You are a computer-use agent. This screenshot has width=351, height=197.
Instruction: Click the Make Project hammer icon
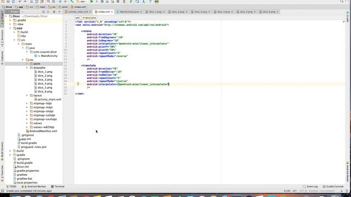(x=72, y=1)
